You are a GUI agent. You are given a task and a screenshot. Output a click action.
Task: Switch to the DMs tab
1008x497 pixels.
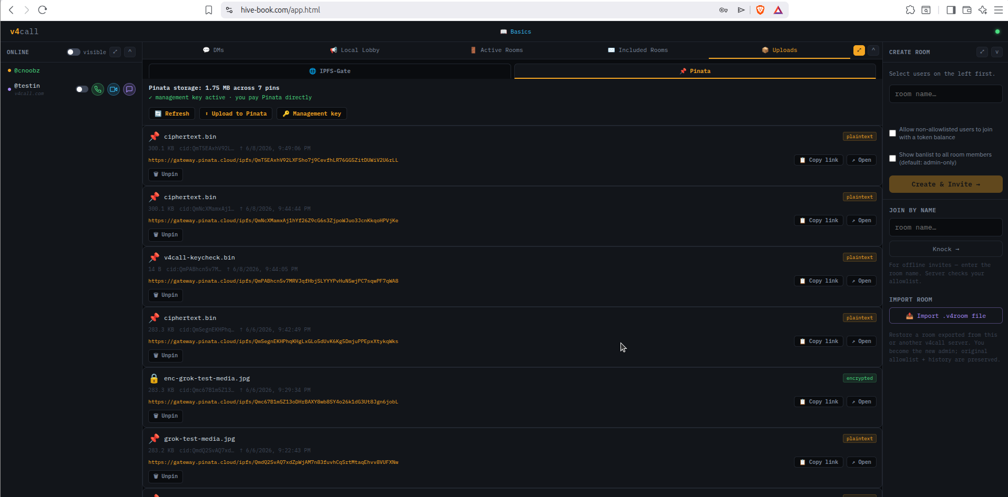point(213,50)
